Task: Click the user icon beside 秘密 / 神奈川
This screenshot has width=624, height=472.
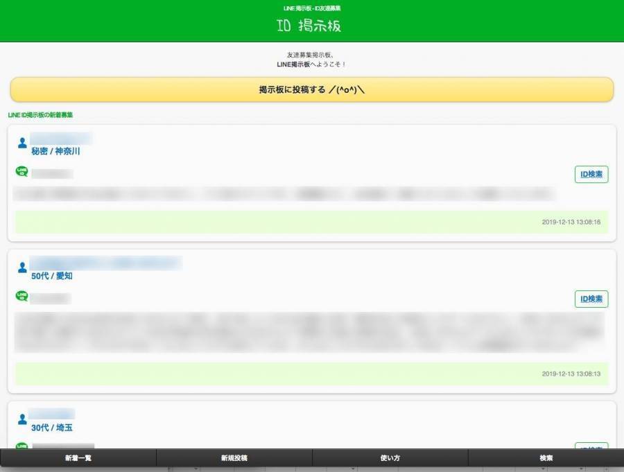Action: 22,143
